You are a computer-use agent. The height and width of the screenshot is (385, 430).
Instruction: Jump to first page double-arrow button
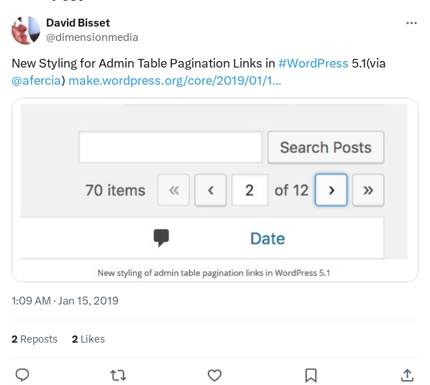pos(173,190)
